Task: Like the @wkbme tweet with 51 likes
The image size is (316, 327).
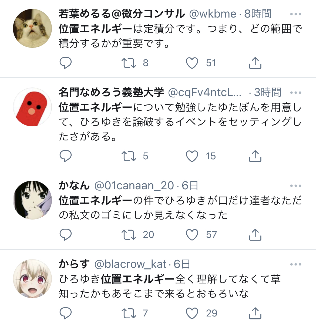Action: point(192,63)
